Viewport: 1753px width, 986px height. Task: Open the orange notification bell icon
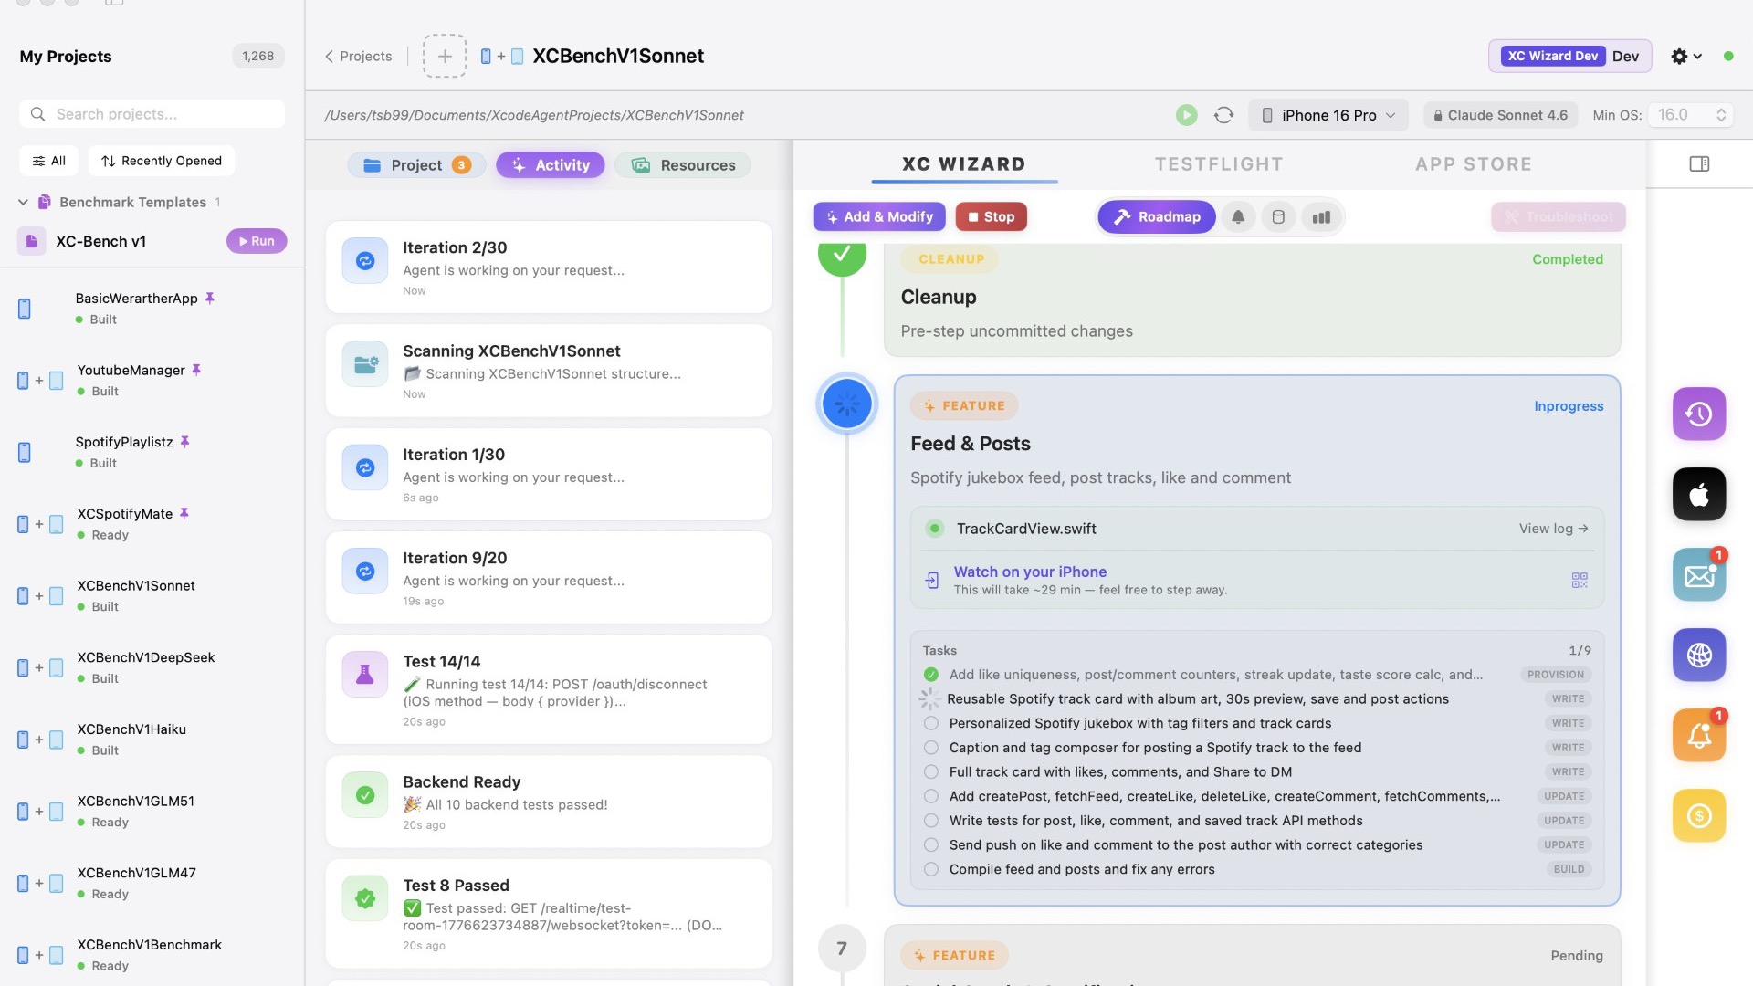(x=1699, y=735)
